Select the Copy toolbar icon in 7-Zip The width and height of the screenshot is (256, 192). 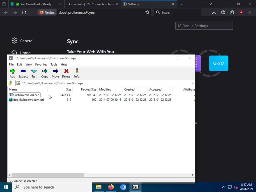45,73
